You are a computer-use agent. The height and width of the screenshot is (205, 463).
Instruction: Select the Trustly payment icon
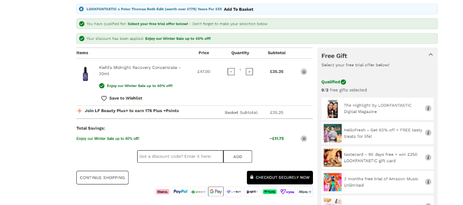270,192
